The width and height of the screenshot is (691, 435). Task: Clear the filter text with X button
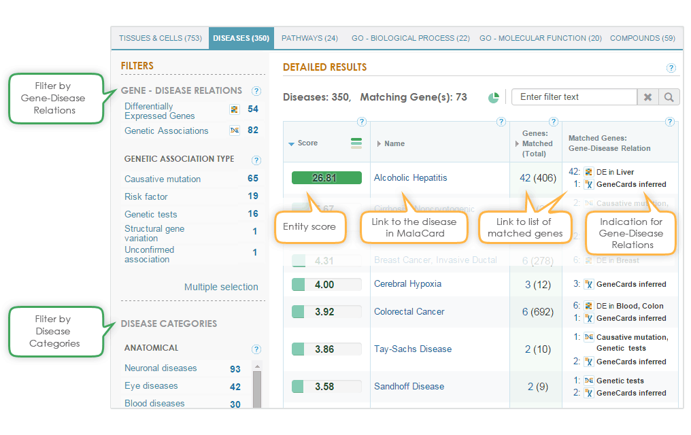point(647,97)
